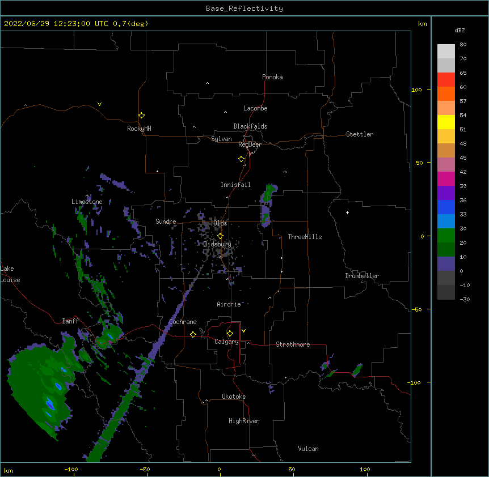Click the Stettler city label

pyautogui.click(x=360, y=134)
